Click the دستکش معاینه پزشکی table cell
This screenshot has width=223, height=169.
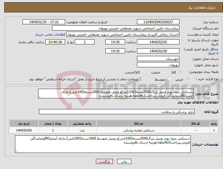click(139, 130)
